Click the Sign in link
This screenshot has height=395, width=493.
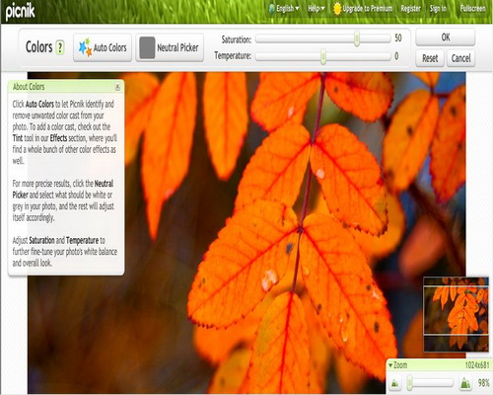(x=438, y=9)
